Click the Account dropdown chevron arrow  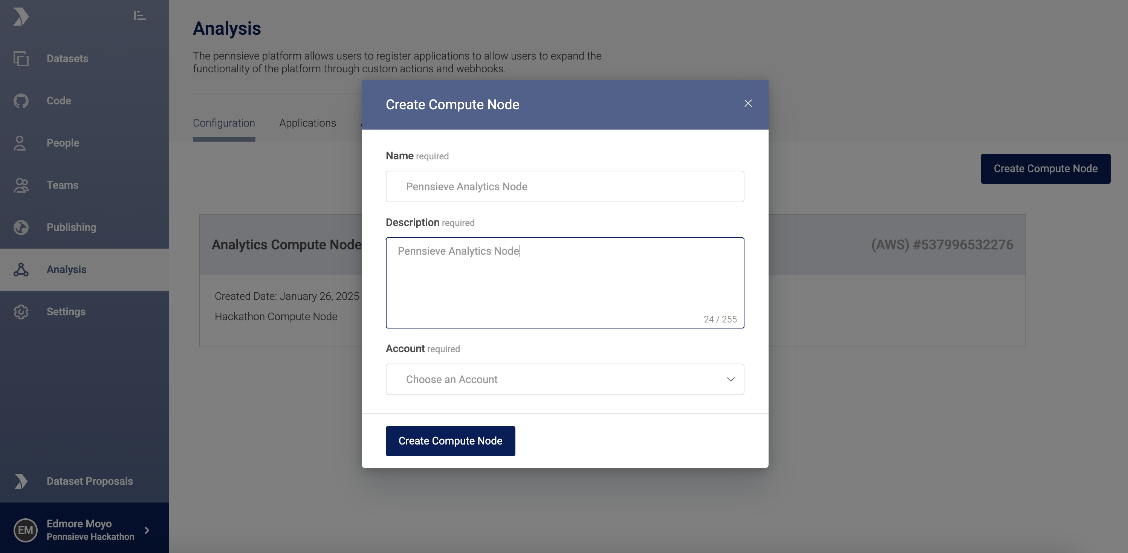pyautogui.click(x=731, y=379)
